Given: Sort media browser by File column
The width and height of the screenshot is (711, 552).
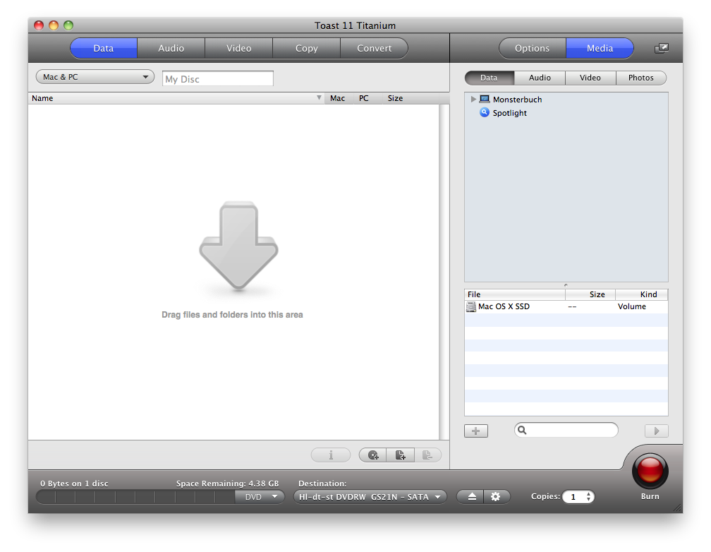Looking at the screenshot, I should point(515,294).
